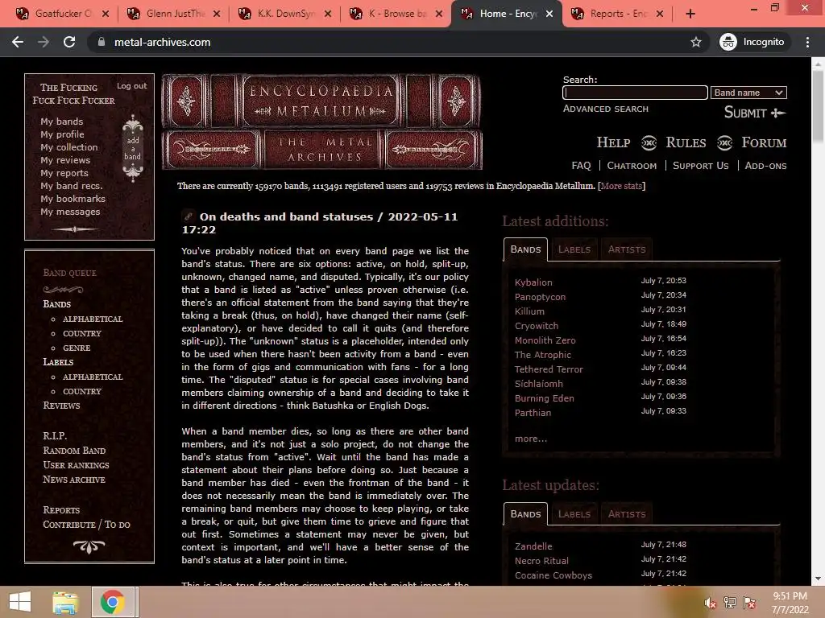Go back to the previous page
Screen dimensions: 825x618
[x=18, y=42]
